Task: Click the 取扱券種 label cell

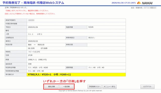Action: pyautogui.click(x=76, y=27)
